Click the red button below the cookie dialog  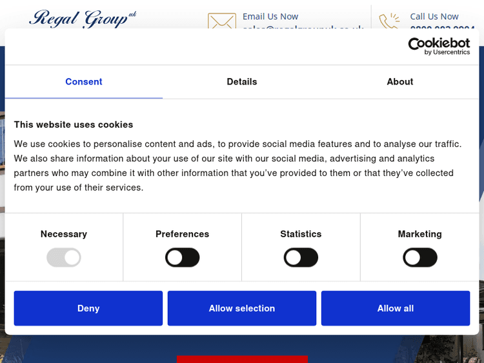(x=242, y=358)
